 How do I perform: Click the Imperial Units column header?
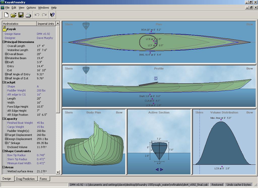[x=46, y=23]
